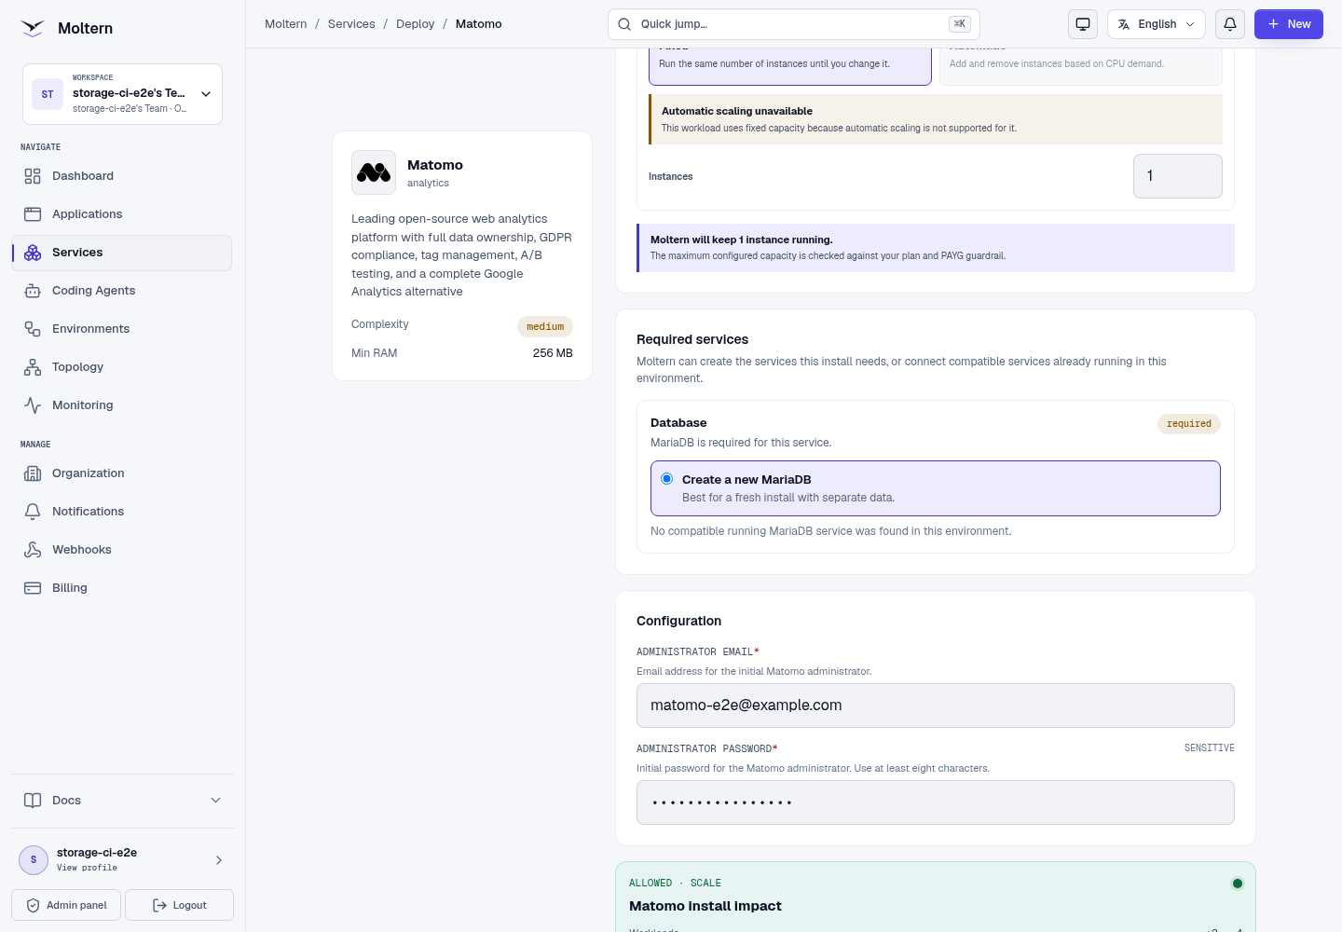This screenshot has width=1342, height=932.
Task: Open the Topology view
Action: 121,367
